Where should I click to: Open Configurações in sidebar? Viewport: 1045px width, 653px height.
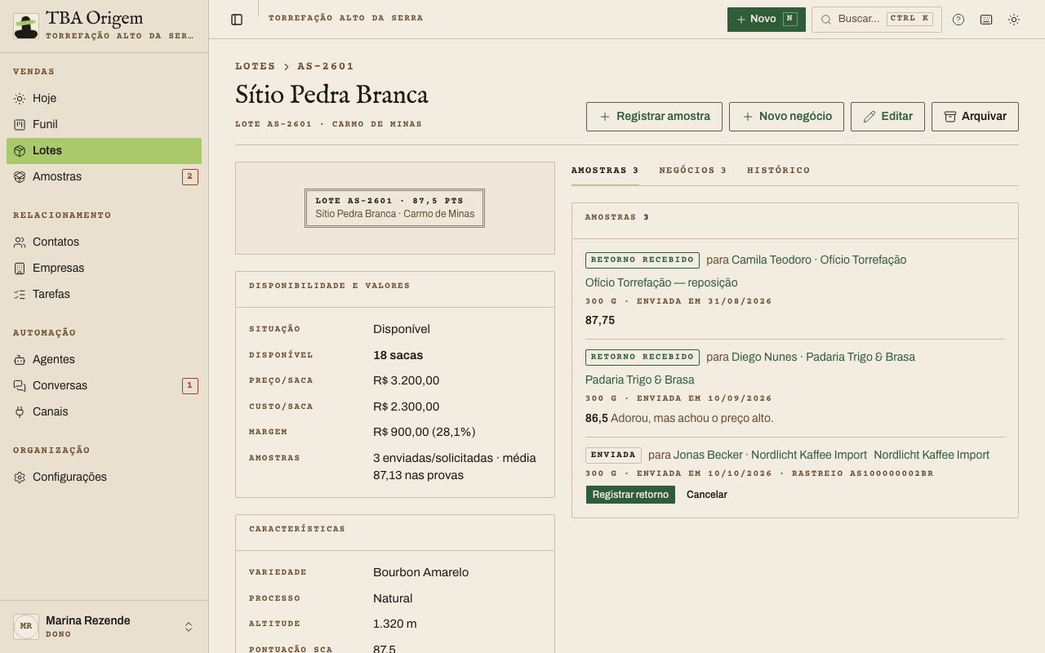point(104,477)
